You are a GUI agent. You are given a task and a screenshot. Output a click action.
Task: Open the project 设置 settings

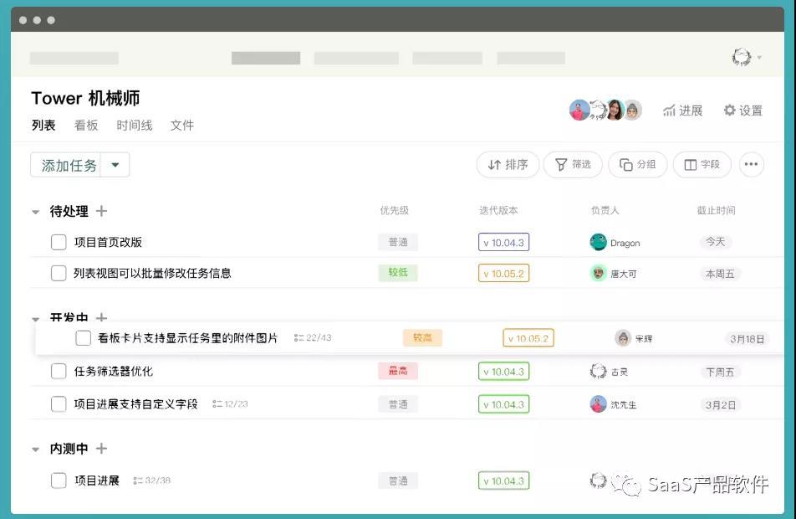click(x=742, y=110)
